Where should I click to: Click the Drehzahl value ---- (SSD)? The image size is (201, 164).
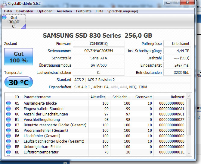click(x=177, y=58)
